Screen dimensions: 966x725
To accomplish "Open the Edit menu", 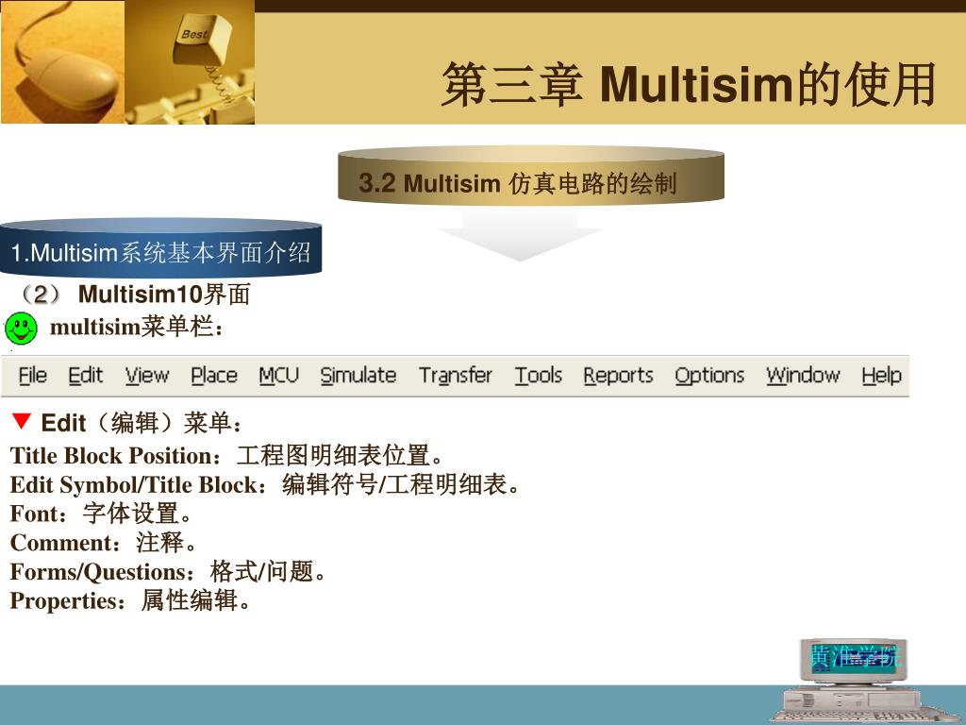I will (85, 375).
